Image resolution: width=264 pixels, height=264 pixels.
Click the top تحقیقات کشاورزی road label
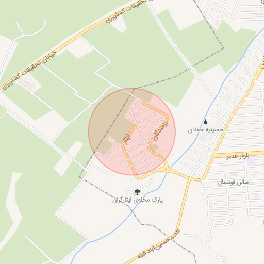coord(126,11)
